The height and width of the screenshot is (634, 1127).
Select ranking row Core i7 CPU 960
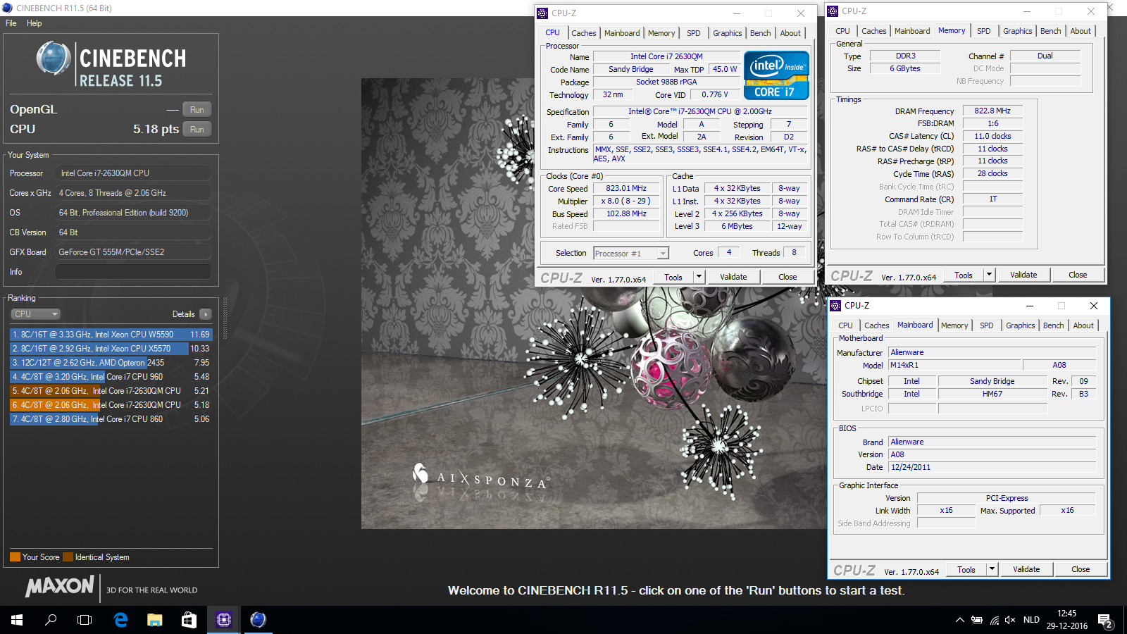[x=111, y=377]
